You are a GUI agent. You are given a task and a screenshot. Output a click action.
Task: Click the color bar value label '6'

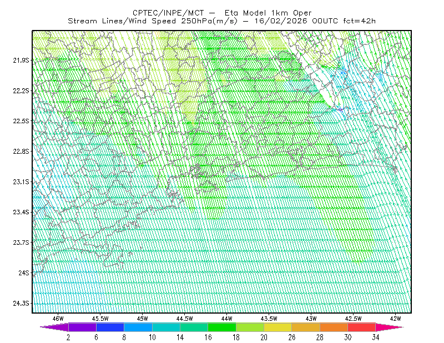(96, 337)
